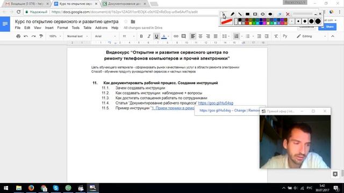Viewport: 344px width, 193px height.
Task: Toggle the bulleted list button
Action: [248, 36]
